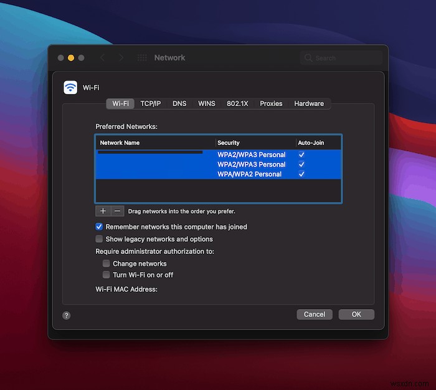Toggle Auto-Join for second WPA2/WPA3 network
The width and height of the screenshot is (436, 390).
click(301, 164)
